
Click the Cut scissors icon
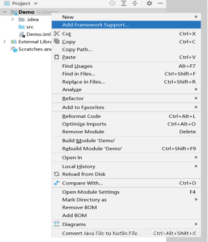pyautogui.click(x=56, y=34)
